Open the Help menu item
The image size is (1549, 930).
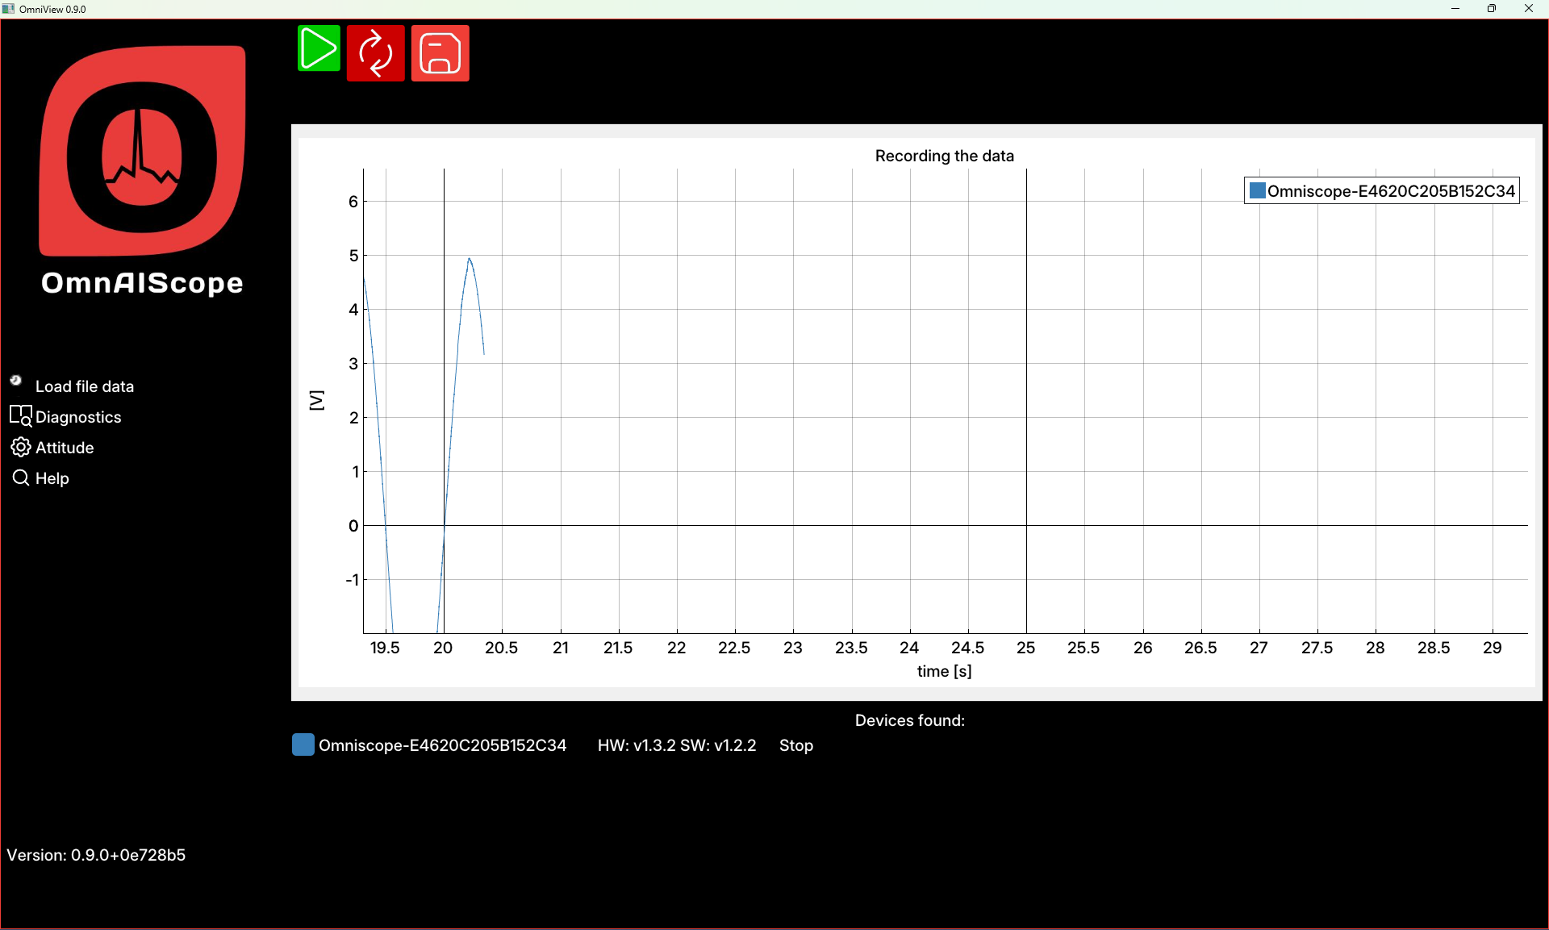pos(52,478)
